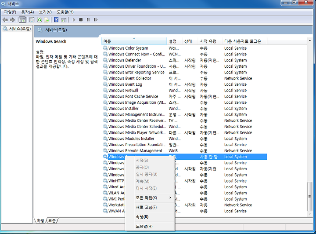Choose 새로 고침(F) in the context menu
Image resolution: width=316 pixels, height=234 pixels.
pos(150,207)
